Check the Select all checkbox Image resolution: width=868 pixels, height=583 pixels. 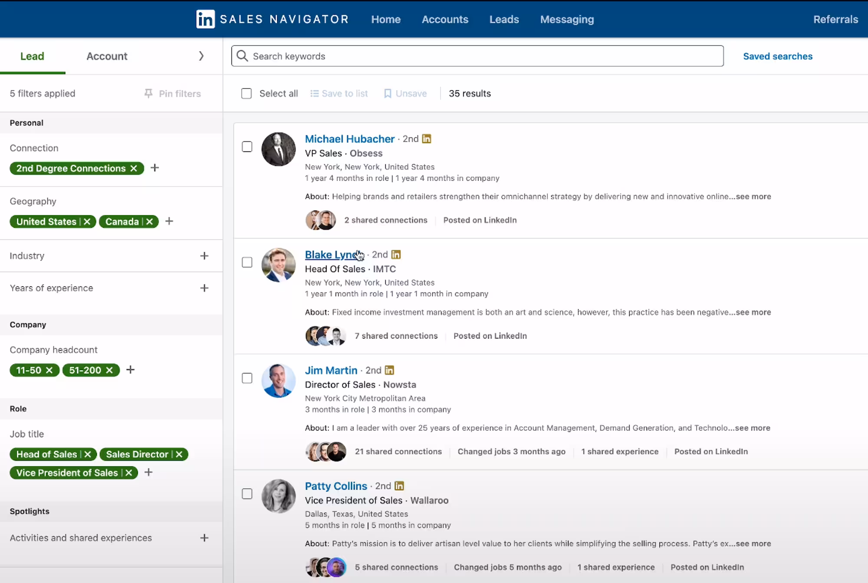tap(247, 93)
